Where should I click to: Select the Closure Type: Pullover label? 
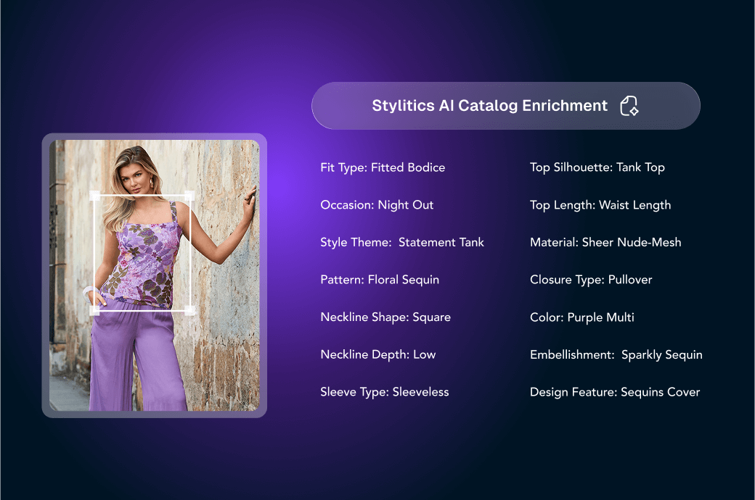click(x=591, y=280)
